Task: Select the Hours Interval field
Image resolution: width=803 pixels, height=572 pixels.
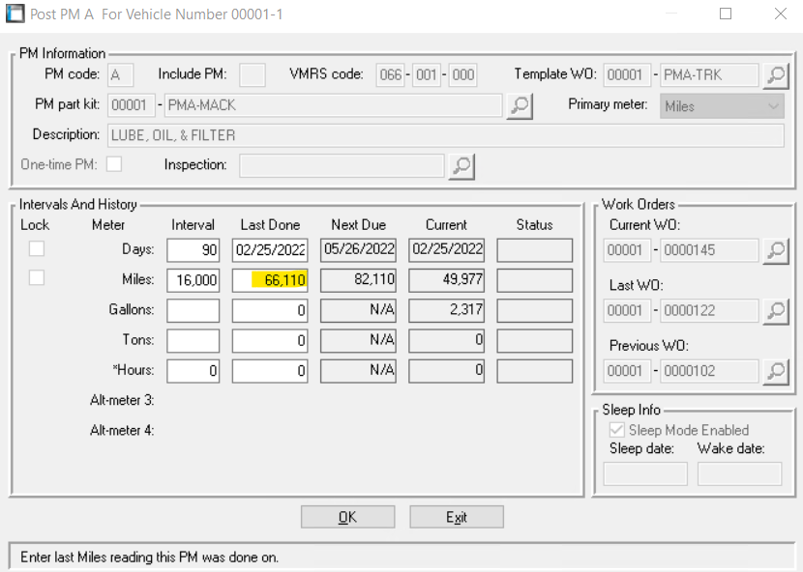Action: click(x=193, y=370)
